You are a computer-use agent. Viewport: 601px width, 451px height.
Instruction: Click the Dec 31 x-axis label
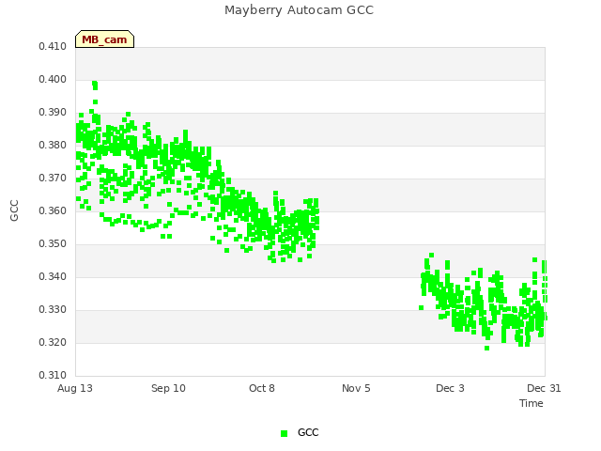click(544, 388)
